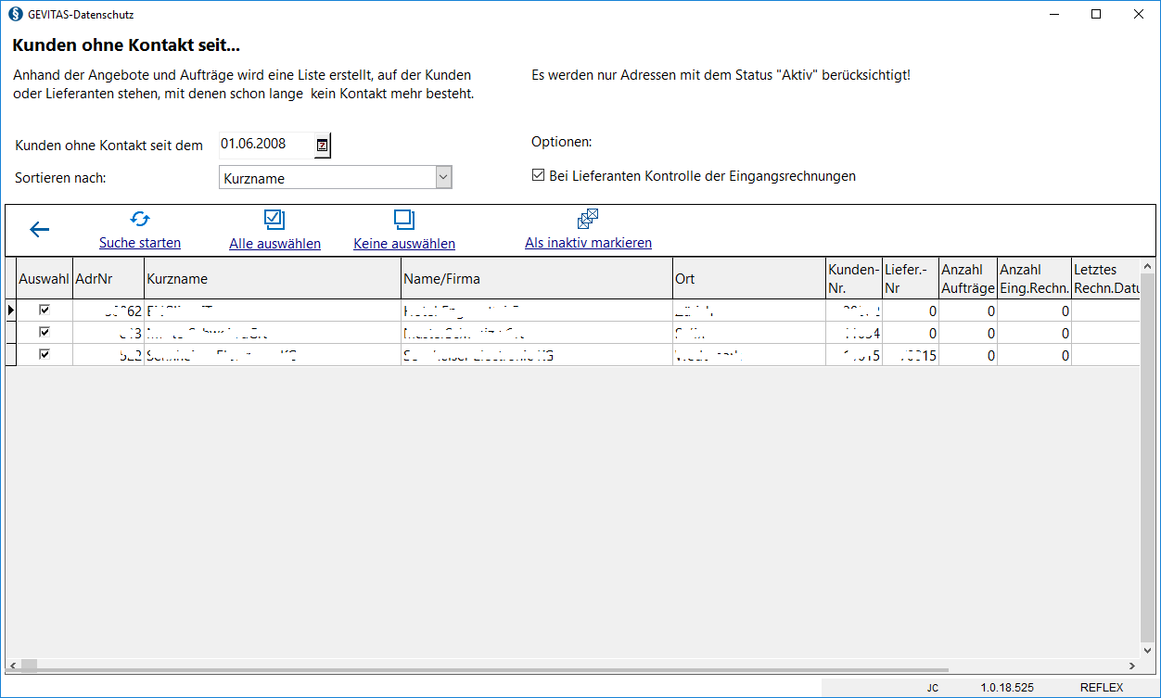
Task: Start search via Suche starten link
Action: tap(140, 243)
